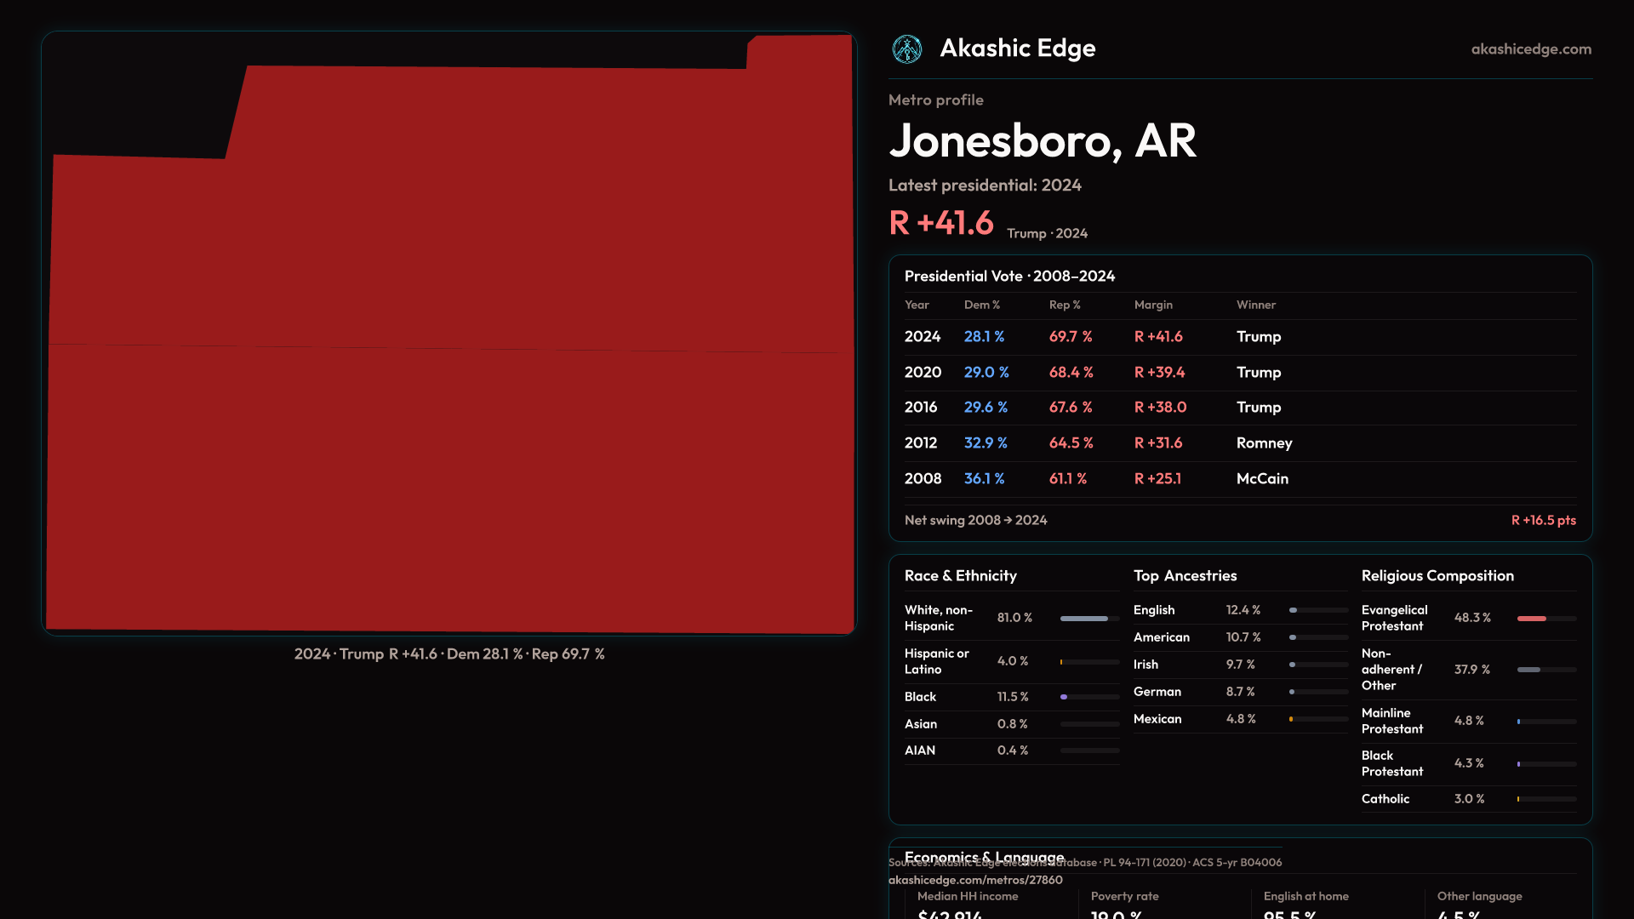
Task: Click the Religious Composition heading
Action: click(x=1437, y=576)
